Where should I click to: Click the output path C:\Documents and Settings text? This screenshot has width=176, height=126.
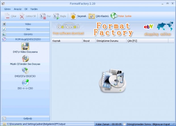36,124
